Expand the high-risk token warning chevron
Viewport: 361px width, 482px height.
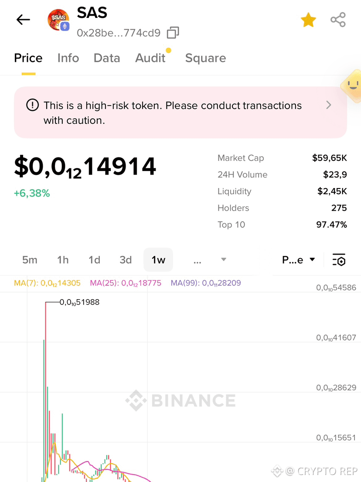tap(328, 105)
